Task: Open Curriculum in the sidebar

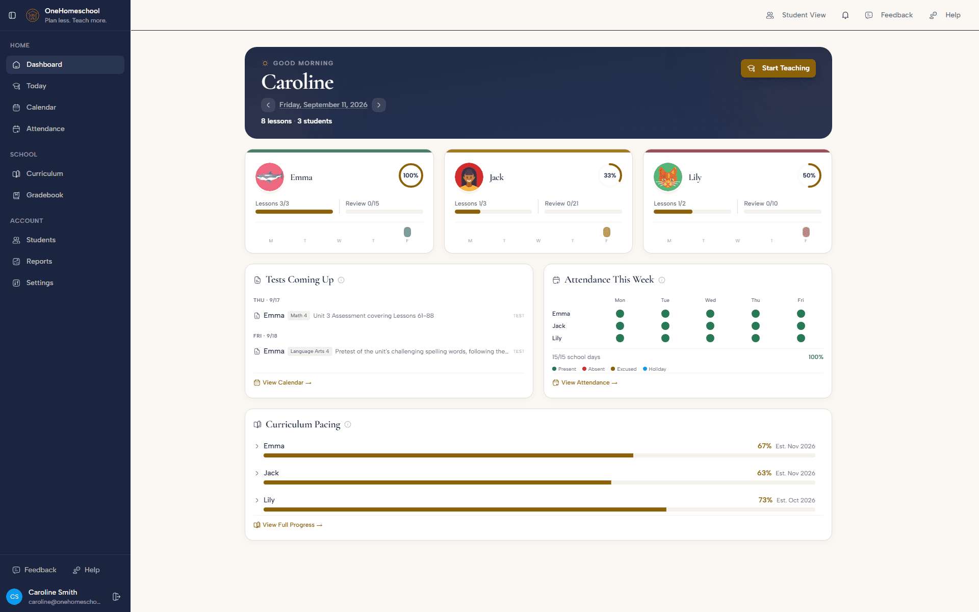Action: (65, 174)
